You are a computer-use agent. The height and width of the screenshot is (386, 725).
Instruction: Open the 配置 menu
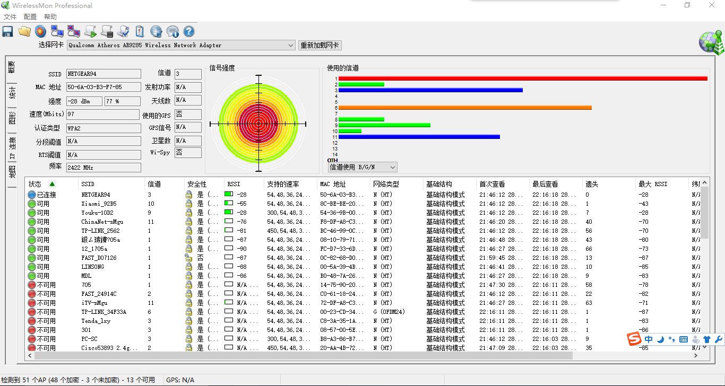30,17
